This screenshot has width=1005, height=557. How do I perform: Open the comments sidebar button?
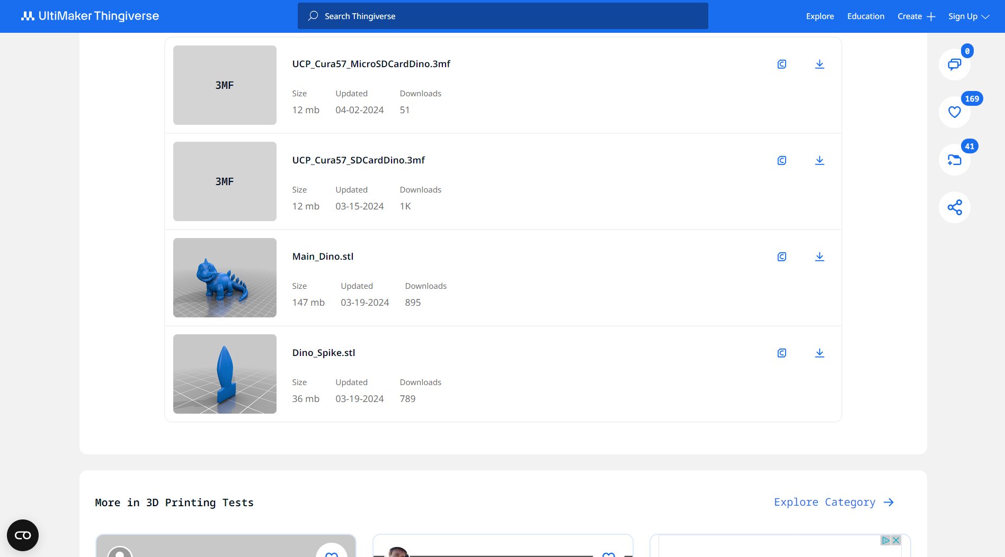(x=954, y=65)
